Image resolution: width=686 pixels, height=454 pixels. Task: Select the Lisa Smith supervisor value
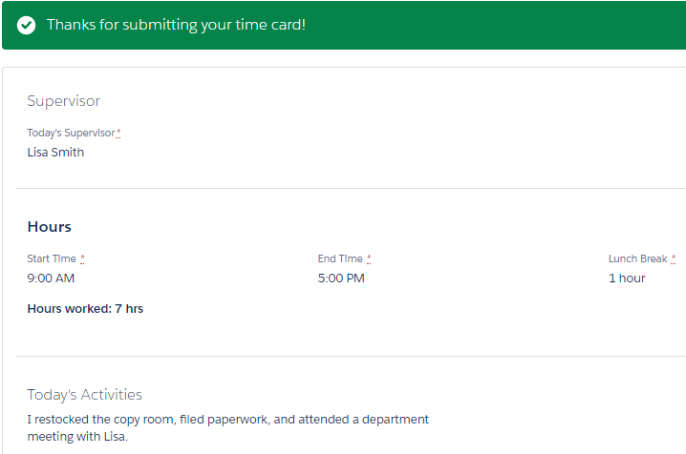pos(55,153)
